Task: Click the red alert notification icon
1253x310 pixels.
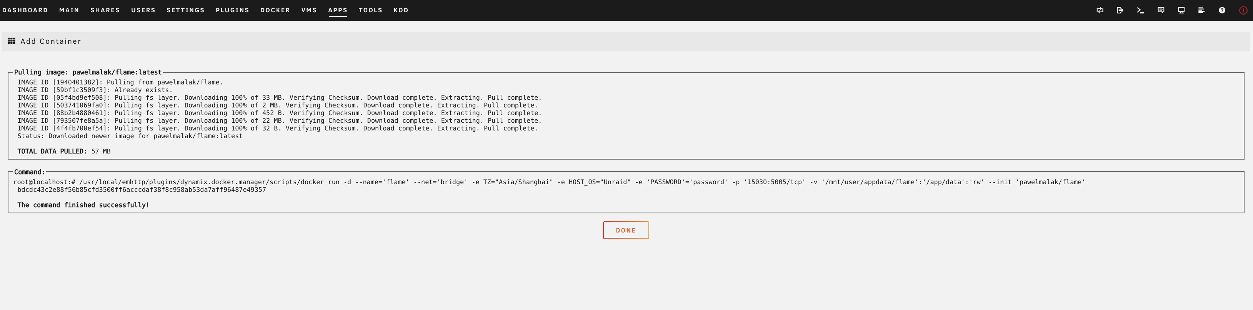Action: point(1243,10)
